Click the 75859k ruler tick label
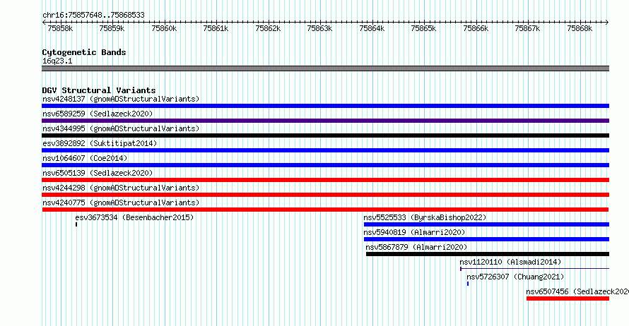 [112, 28]
